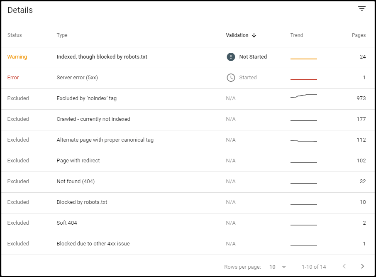
Task: Click the previous page arrow
Action: click(x=344, y=266)
